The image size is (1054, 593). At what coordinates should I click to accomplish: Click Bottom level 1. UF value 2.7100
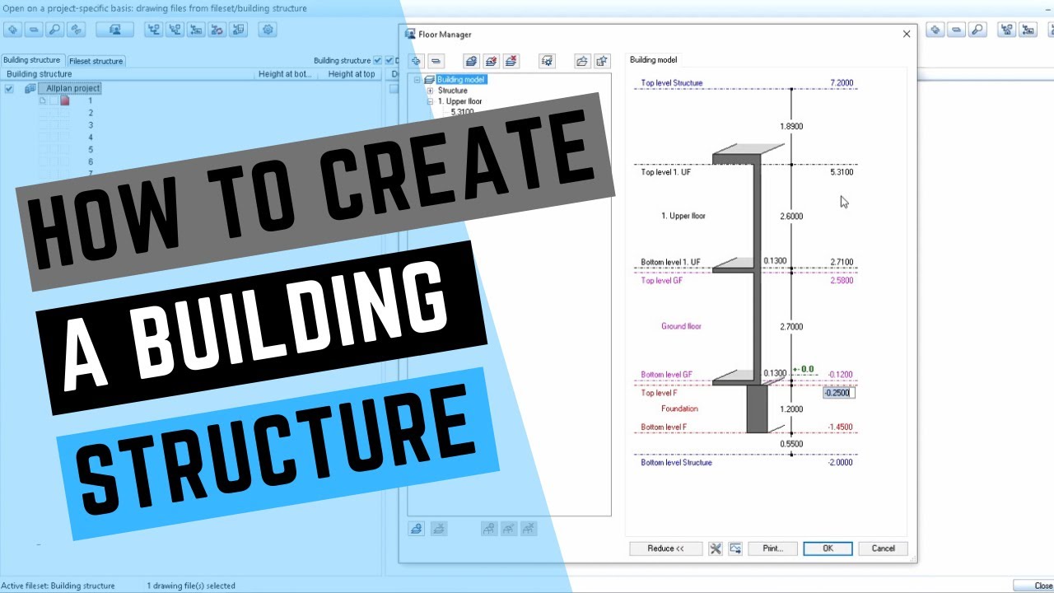tap(842, 262)
